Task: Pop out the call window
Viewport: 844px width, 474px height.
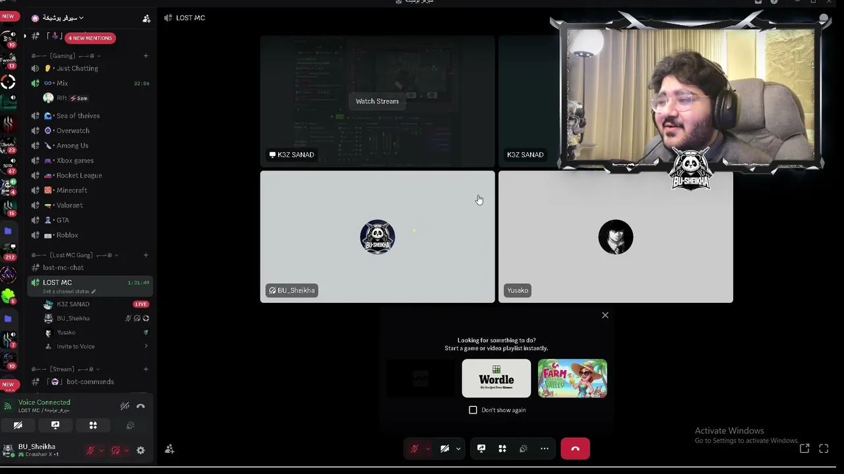Action: (x=804, y=448)
